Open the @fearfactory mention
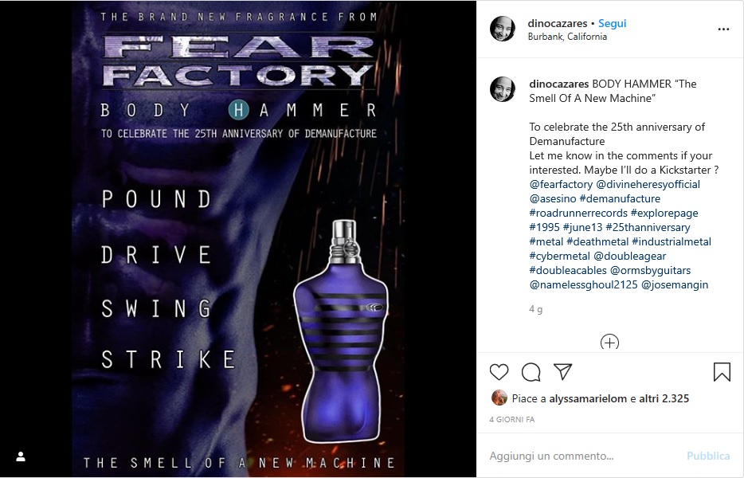744x478 pixels. coord(561,184)
